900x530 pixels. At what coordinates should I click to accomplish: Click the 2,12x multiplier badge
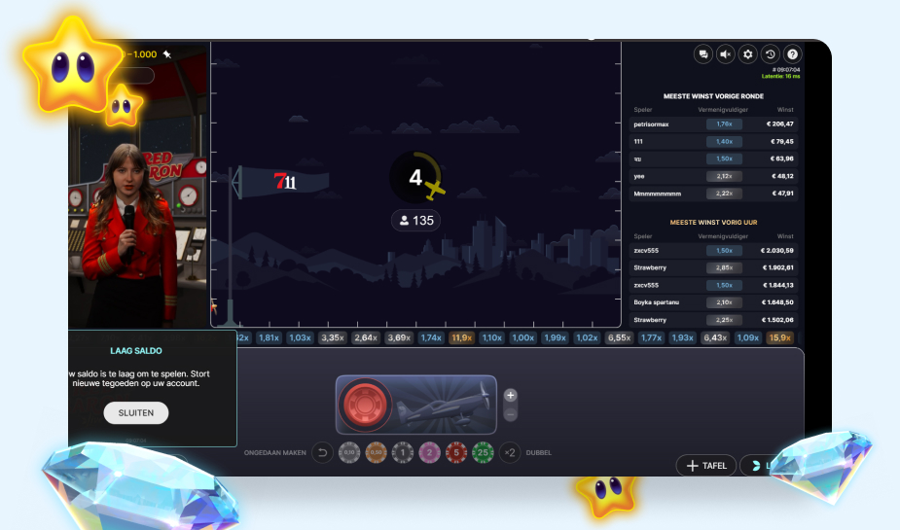[724, 176]
